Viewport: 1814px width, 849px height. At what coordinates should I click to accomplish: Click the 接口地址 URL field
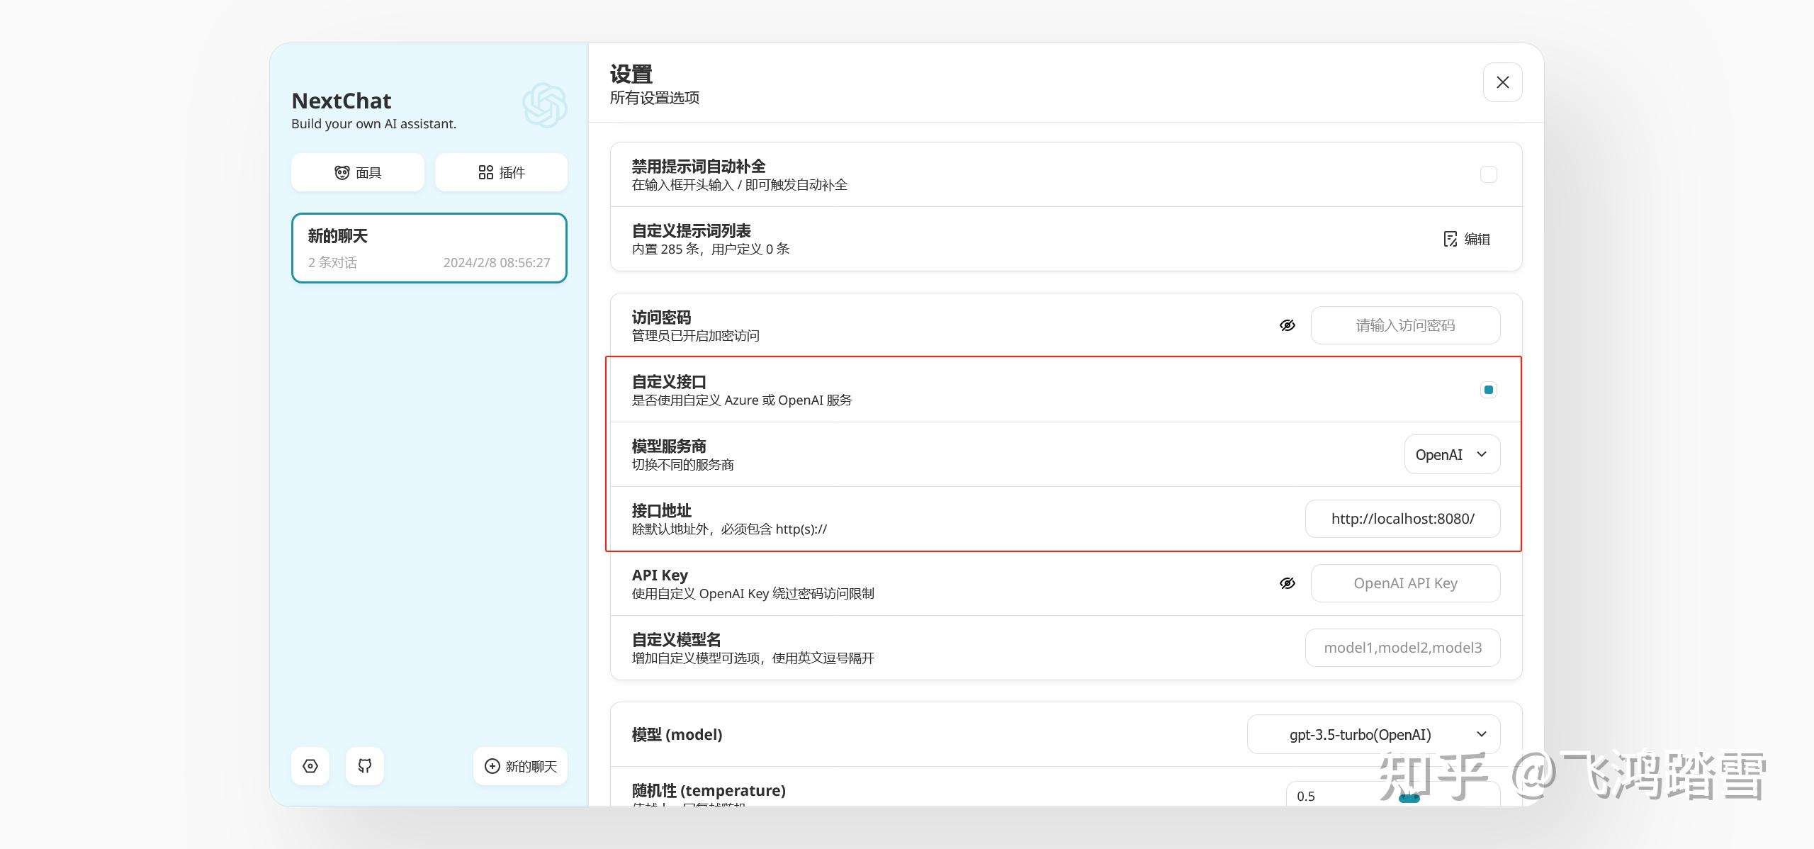coord(1402,519)
